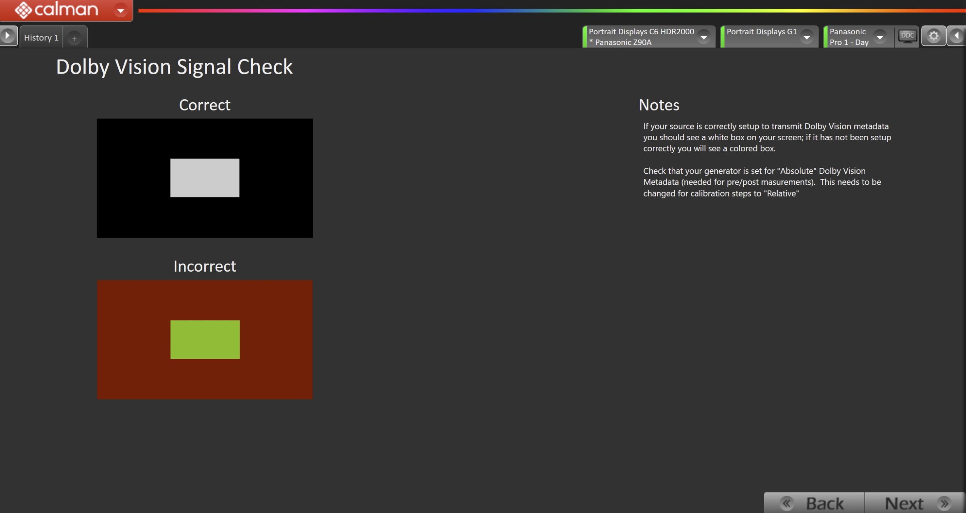
Task: Click the Dolby Vision Signal Check title
Action: point(174,67)
